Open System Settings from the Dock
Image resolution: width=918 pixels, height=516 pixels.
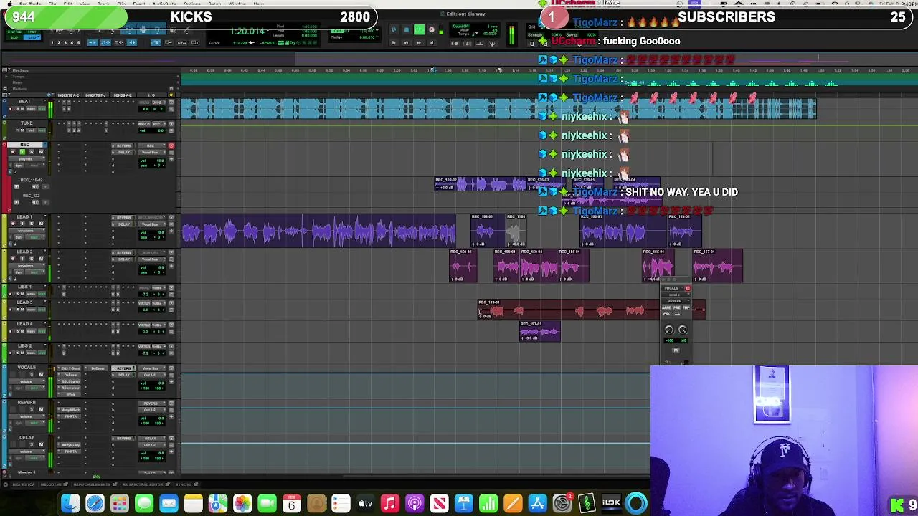coord(562,504)
